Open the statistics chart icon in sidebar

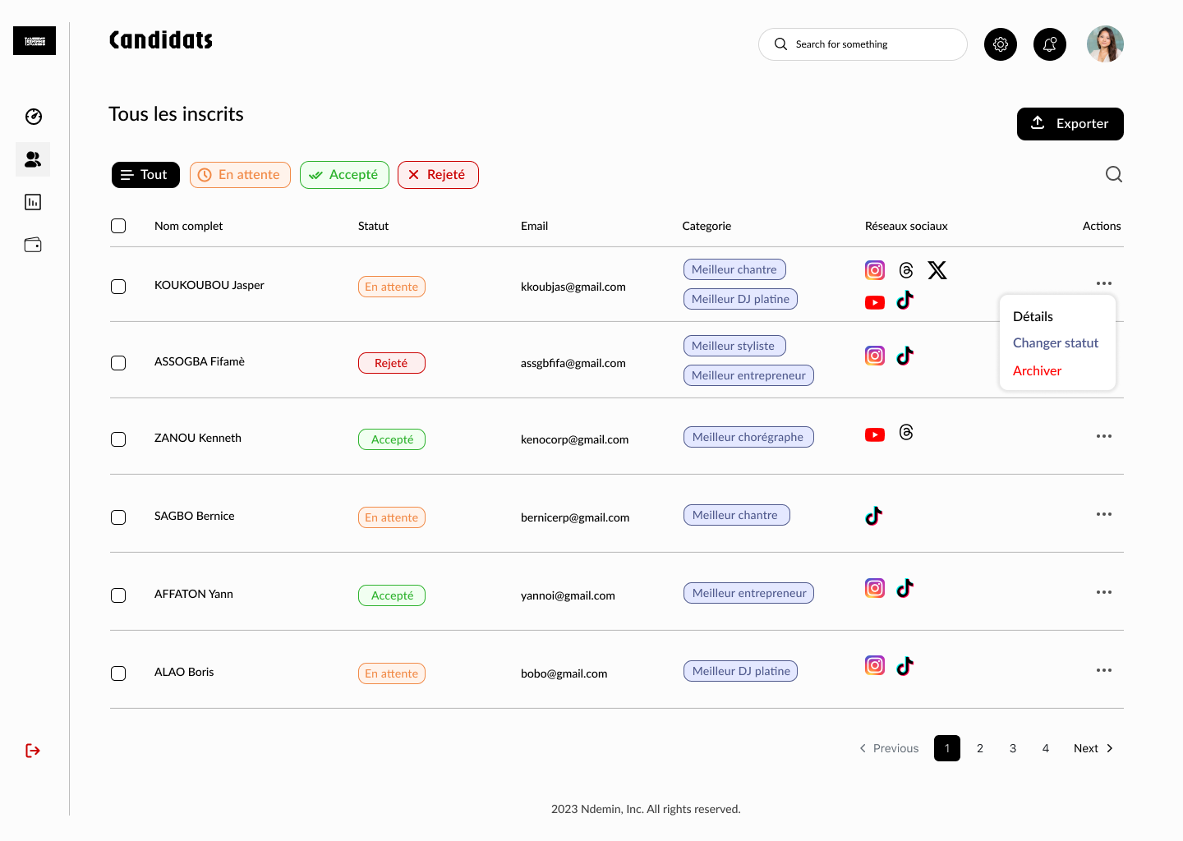coord(33,202)
